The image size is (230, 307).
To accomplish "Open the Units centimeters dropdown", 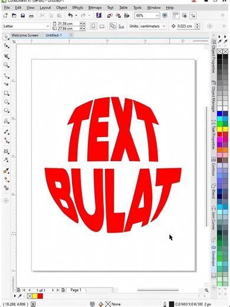I will (x=164, y=26).
